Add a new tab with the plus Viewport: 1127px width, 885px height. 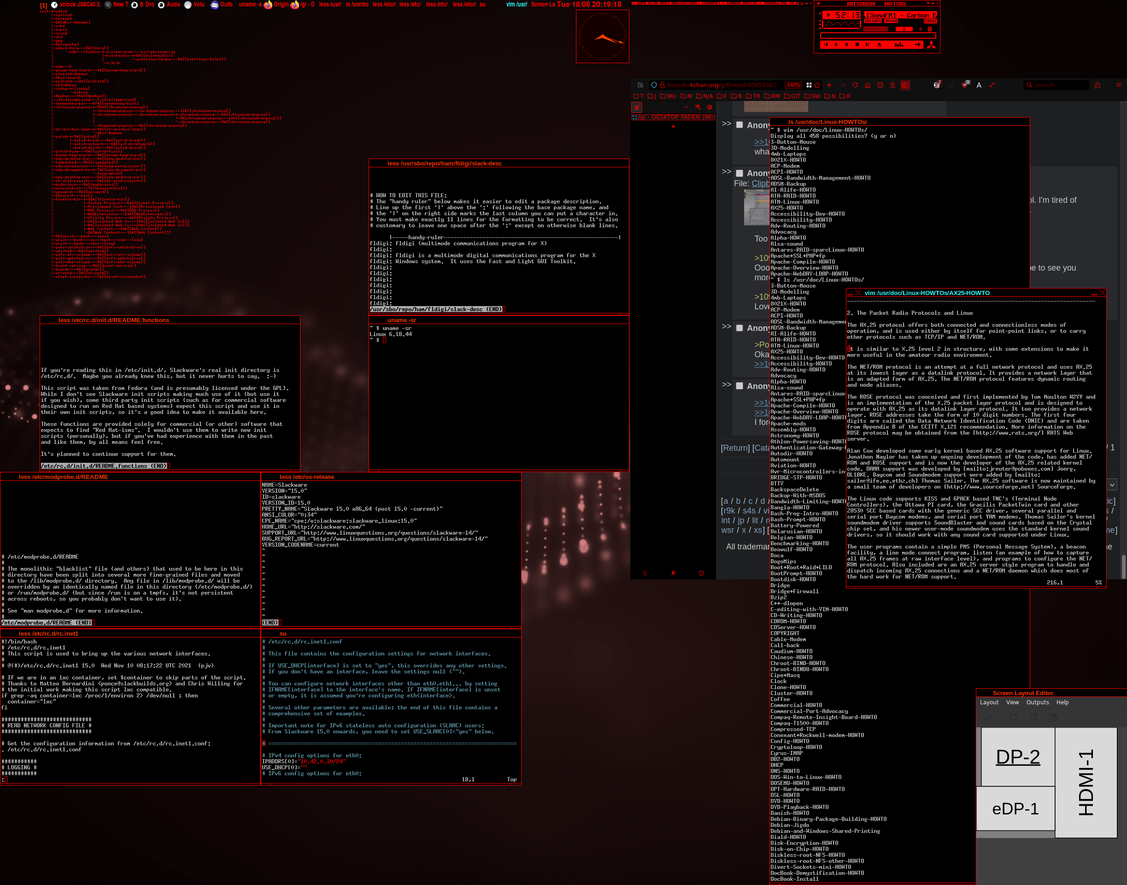(x=673, y=126)
